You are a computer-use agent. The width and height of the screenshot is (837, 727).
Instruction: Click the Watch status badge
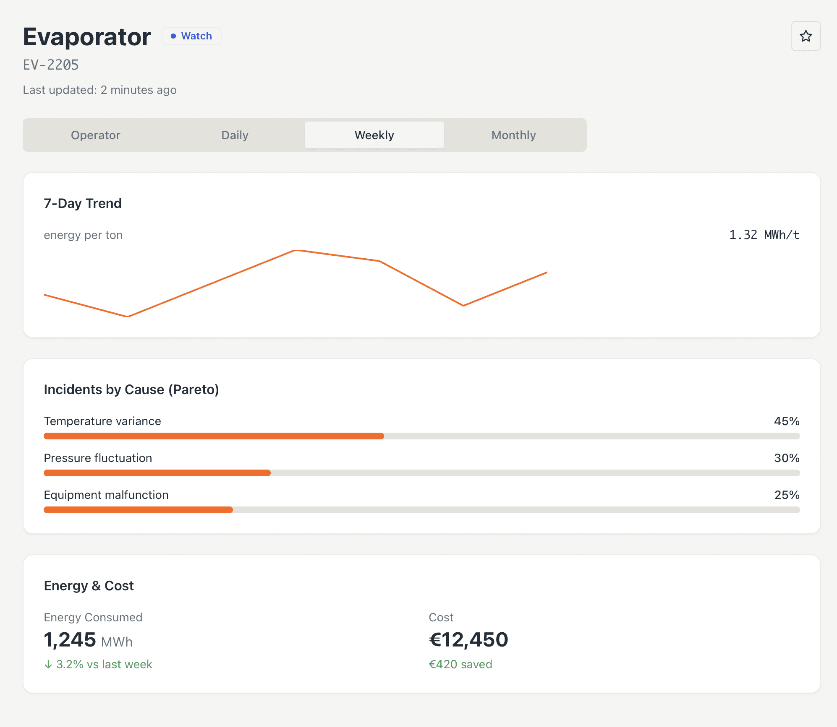pos(192,36)
